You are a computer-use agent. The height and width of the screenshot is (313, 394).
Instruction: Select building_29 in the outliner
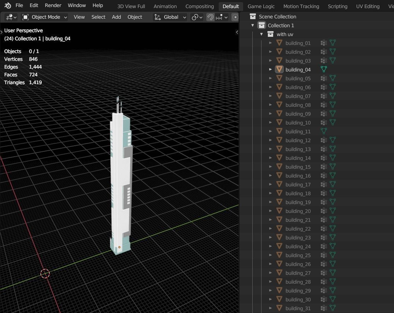tap(298, 290)
